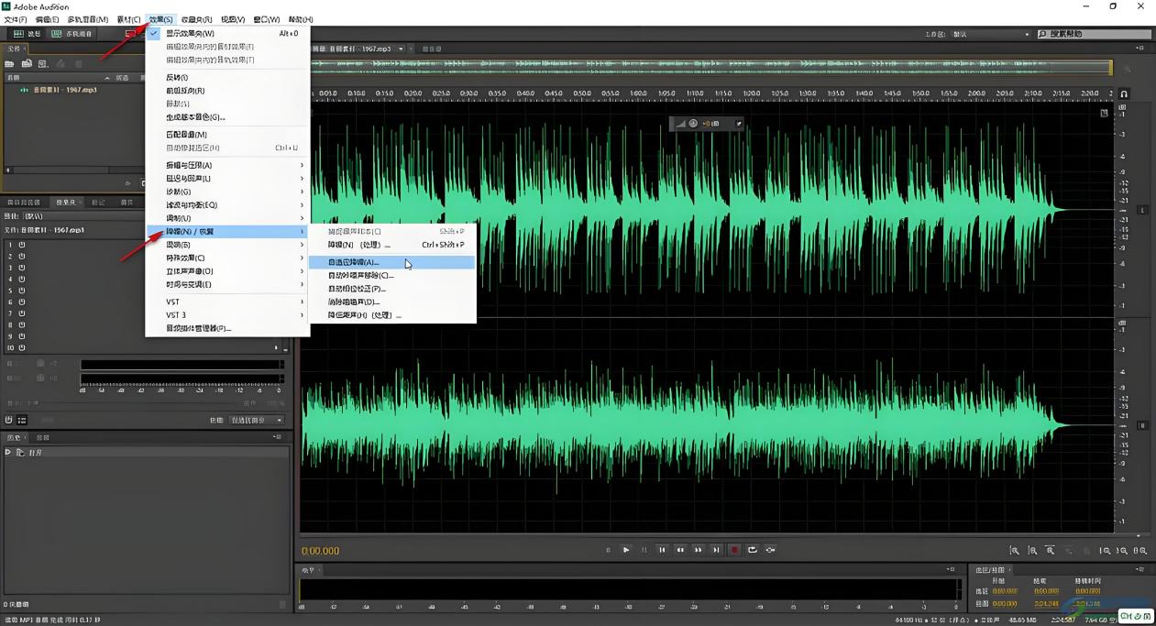Click the red Record button
The width and height of the screenshot is (1156, 626).
734,550
